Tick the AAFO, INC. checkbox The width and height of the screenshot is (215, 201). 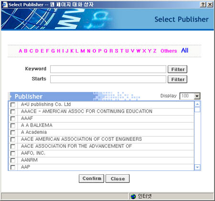pyautogui.click(x=13, y=153)
